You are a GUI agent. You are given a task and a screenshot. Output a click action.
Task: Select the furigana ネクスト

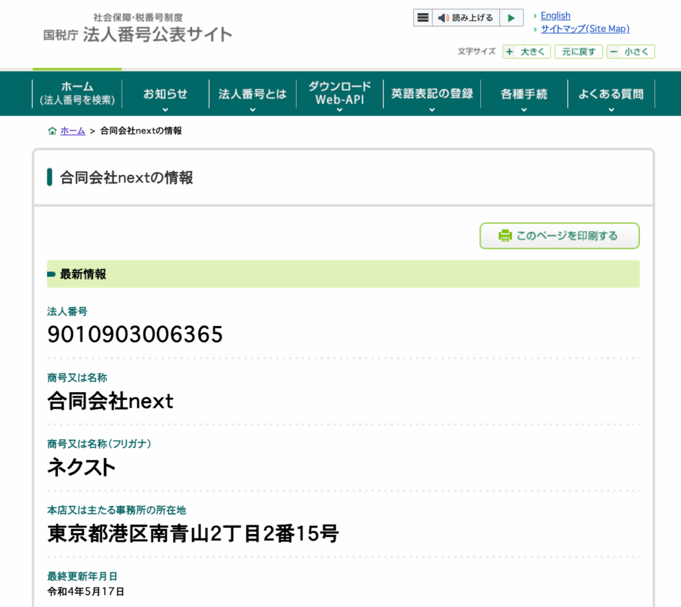(81, 467)
